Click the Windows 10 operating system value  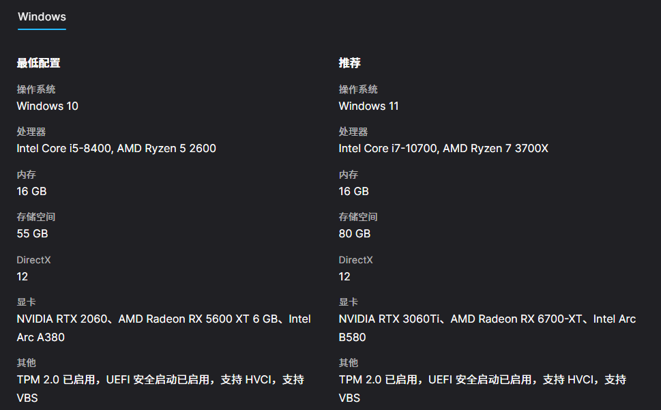coord(47,106)
